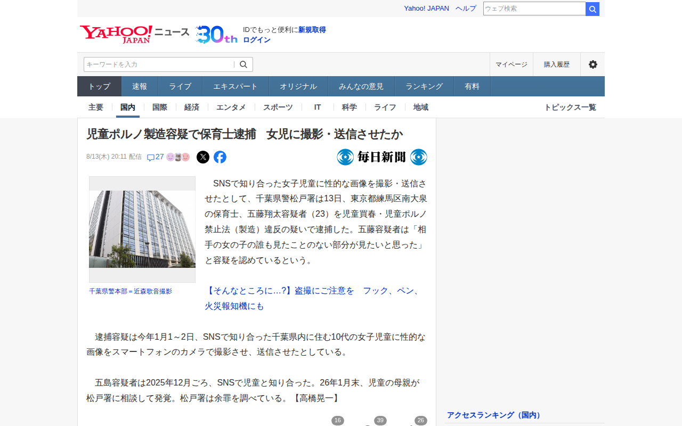Screen dimensions: 682x426
Task: Click the keyword search magnifier icon
Action: coord(243,64)
